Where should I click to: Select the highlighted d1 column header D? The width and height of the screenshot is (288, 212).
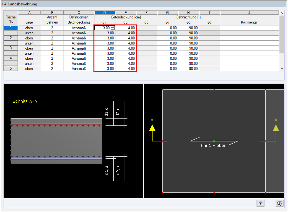click(x=105, y=12)
